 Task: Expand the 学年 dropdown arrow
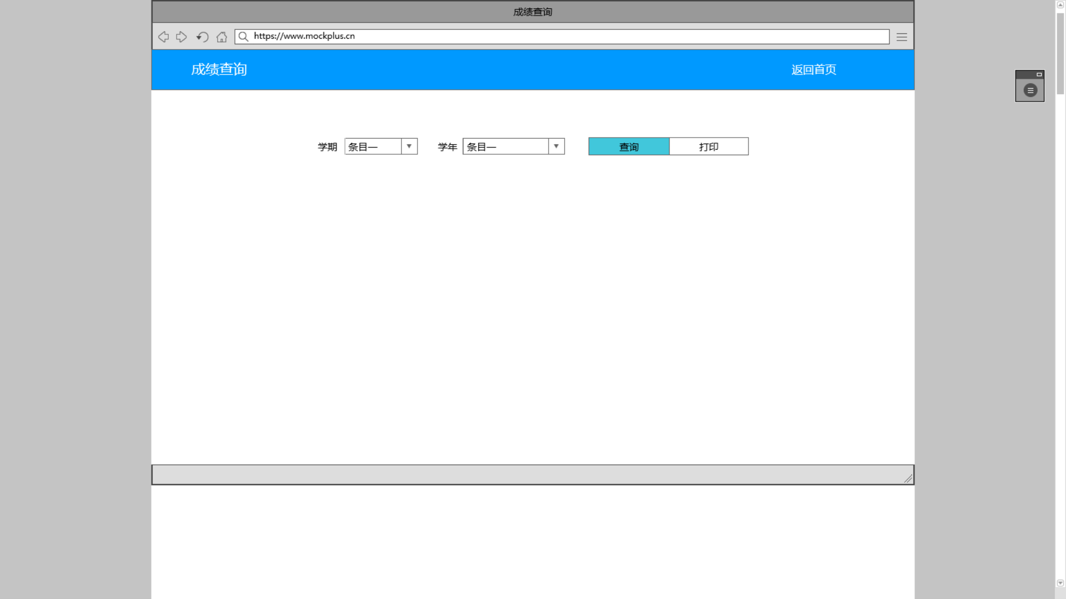556,146
